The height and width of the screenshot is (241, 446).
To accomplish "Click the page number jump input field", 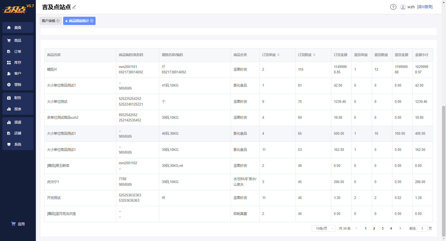I will click(422, 229).
